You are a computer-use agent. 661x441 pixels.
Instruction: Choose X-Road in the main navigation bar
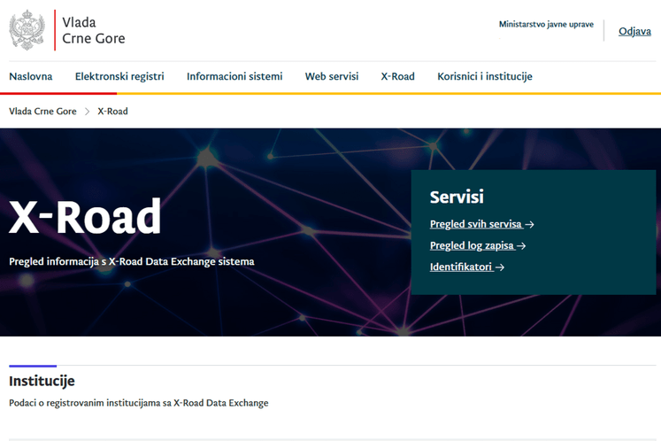click(397, 76)
